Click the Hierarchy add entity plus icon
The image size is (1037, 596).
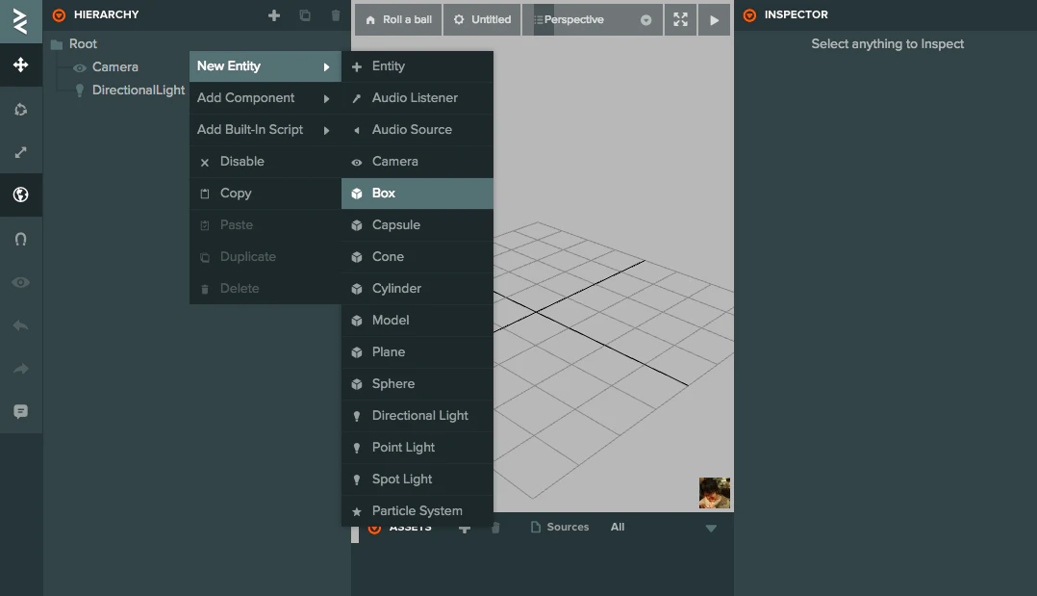click(x=274, y=15)
